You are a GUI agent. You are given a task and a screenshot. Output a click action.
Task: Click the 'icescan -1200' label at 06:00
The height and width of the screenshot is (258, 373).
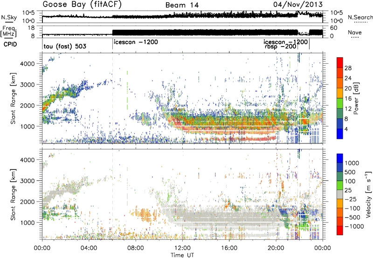136,42
